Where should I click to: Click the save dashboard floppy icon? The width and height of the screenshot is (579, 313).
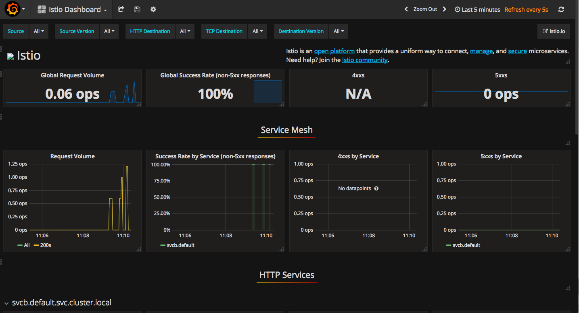[137, 9]
